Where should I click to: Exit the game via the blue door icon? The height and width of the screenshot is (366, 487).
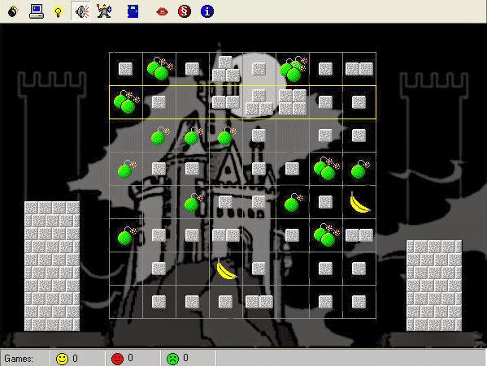click(x=133, y=11)
